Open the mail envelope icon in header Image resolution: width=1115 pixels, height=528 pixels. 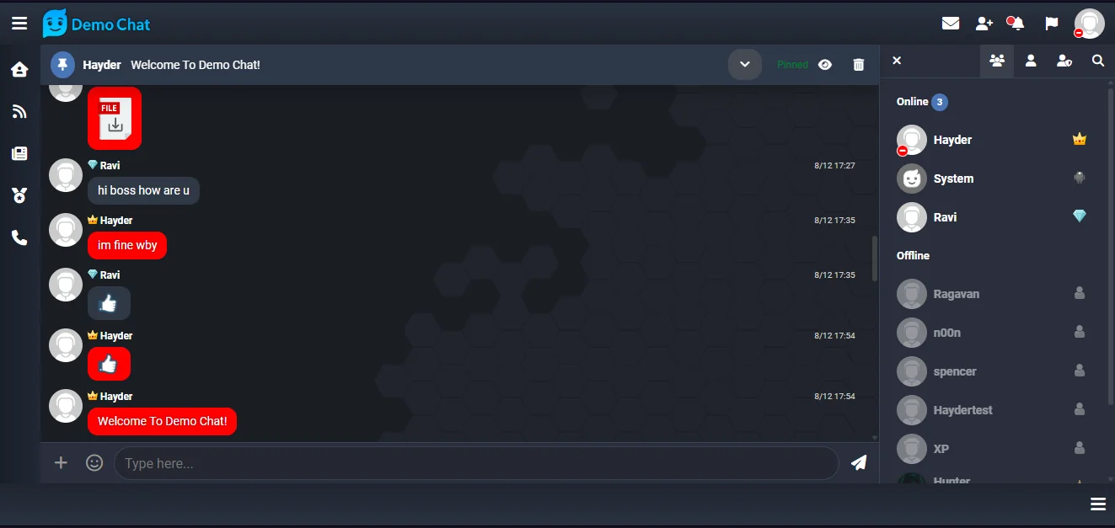951,24
